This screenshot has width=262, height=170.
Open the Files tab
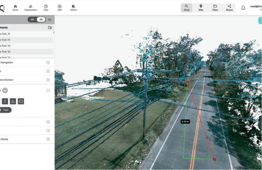point(215,8)
